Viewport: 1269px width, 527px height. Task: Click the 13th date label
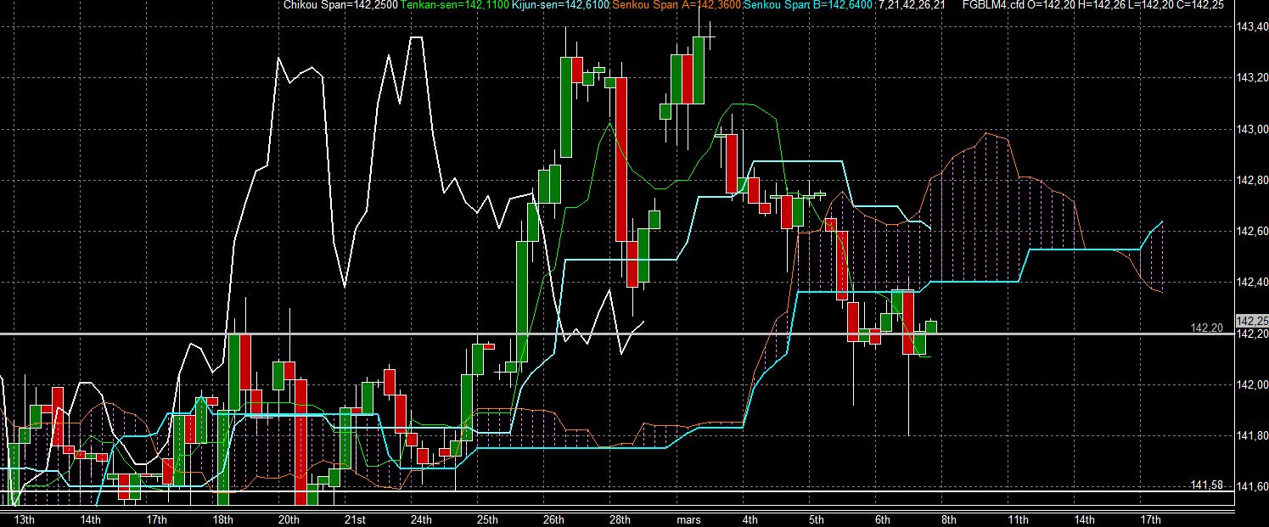(25, 519)
